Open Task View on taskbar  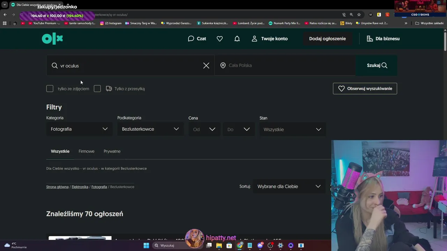pos(209,245)
